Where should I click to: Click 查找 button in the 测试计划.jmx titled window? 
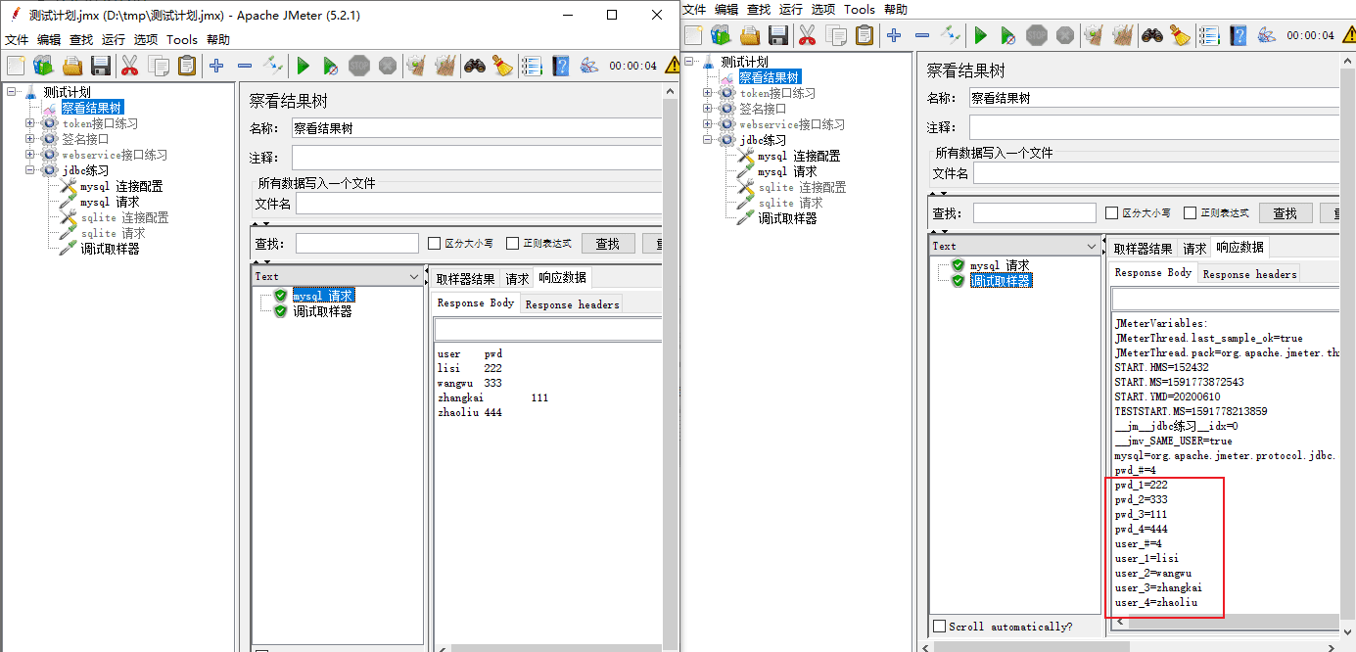click(x=608, y=244)
